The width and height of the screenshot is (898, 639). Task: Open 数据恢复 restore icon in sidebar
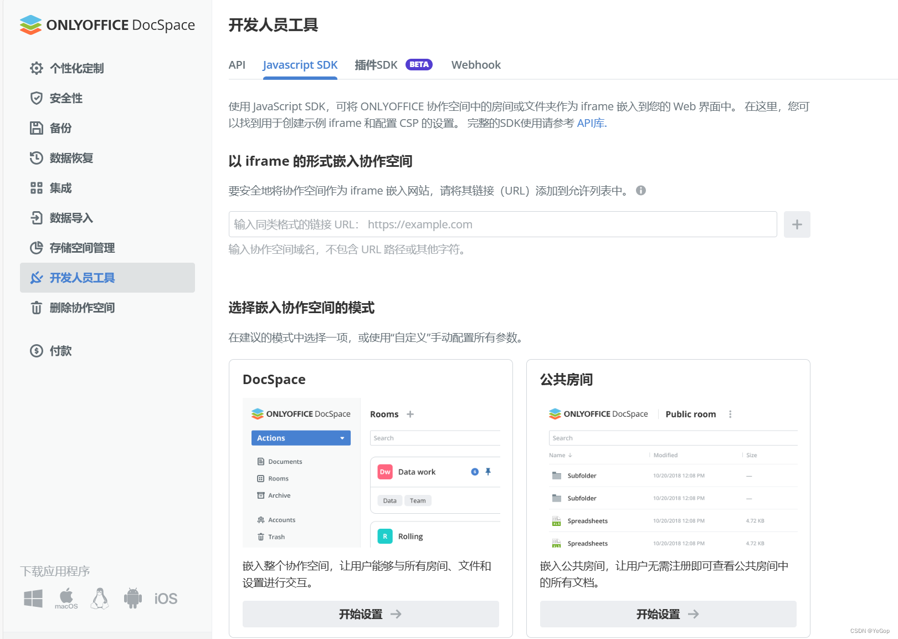coord(37,158)
